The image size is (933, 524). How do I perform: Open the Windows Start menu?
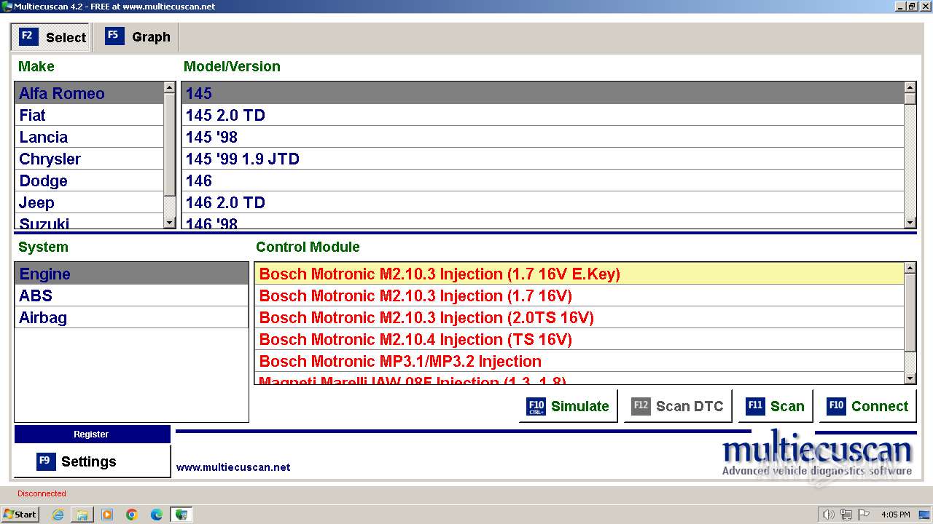click(20, 514)
